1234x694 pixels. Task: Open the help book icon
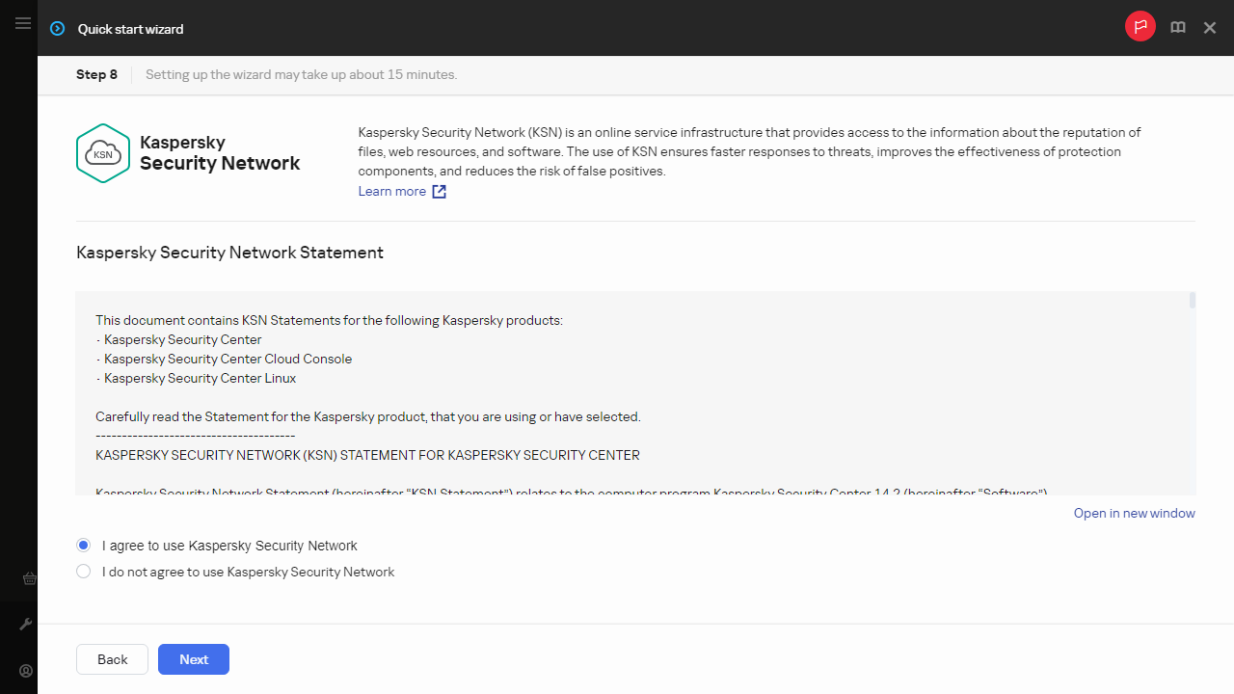pyautogui.click(x=1177, y=28)
